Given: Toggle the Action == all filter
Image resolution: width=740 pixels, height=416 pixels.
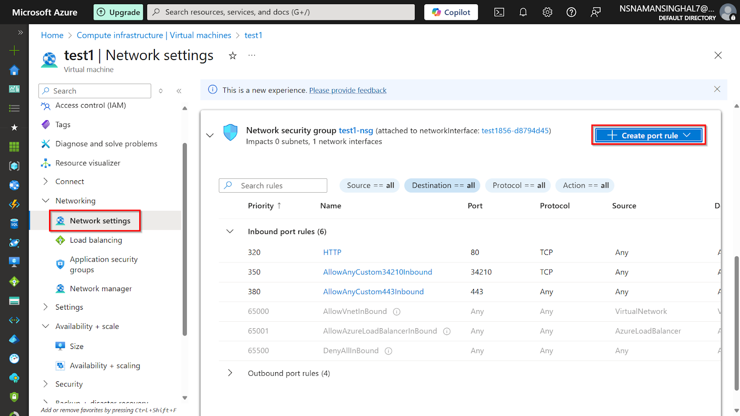Looking at the screenshot, I should click(586, 185).
